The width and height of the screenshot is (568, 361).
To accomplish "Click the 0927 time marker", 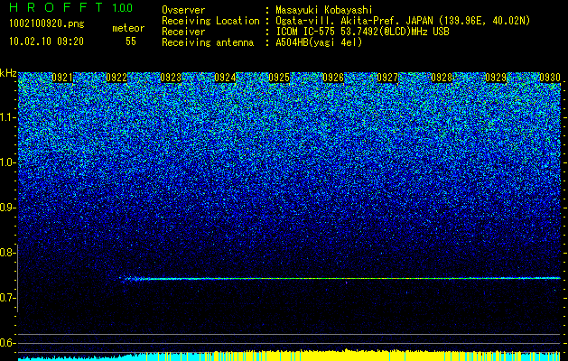I will 387,78.
